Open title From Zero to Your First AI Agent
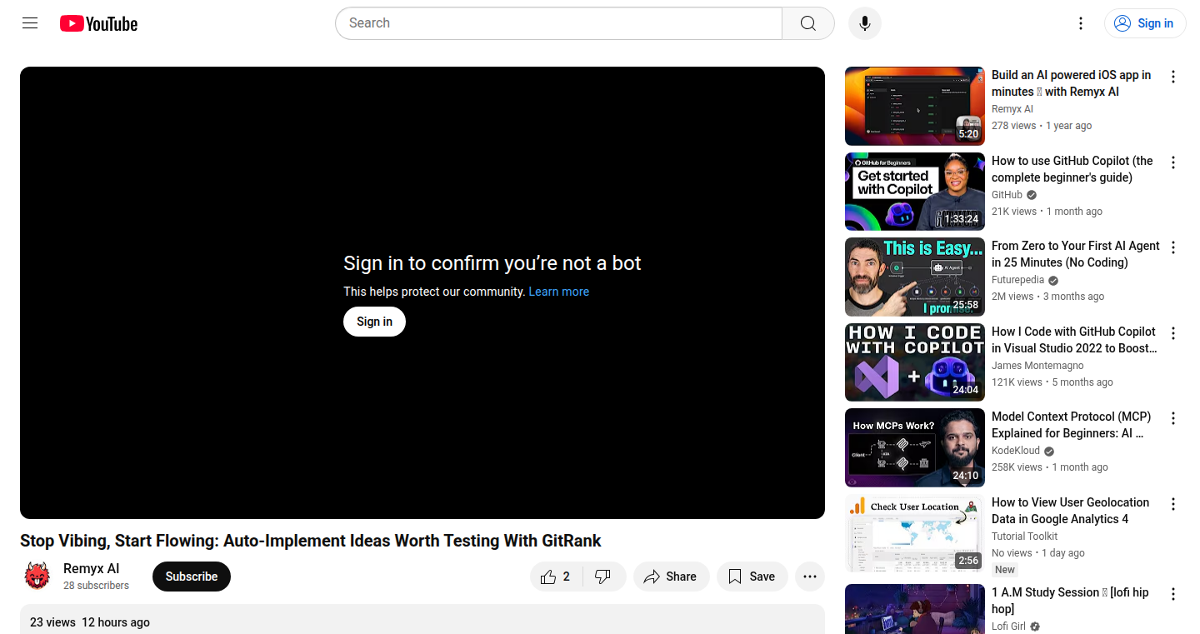 tap(1075, 254)
